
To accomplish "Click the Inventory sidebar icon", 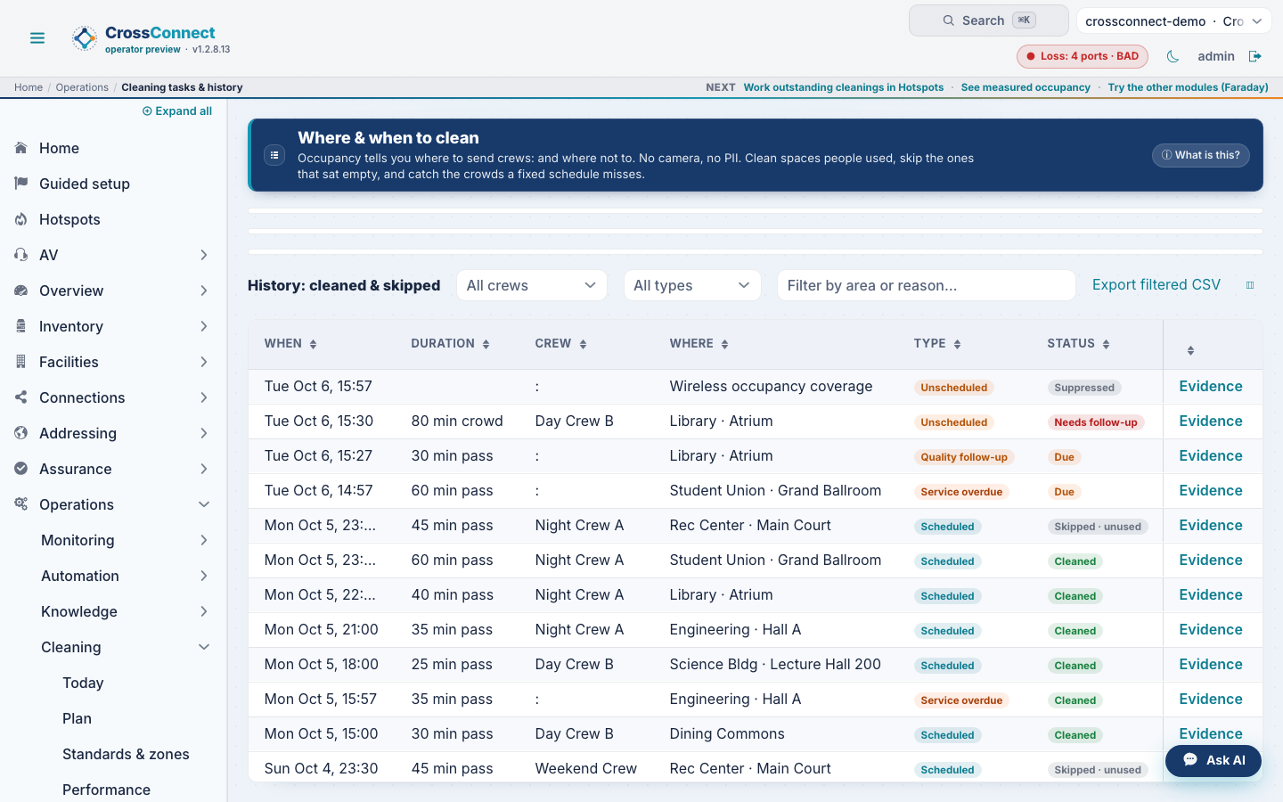I will (x=21, y=326).
